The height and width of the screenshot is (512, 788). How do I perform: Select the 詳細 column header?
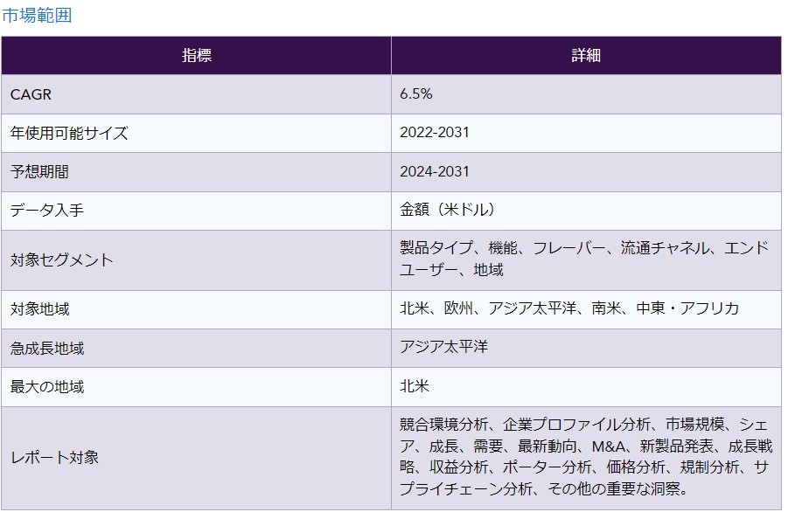tap(586, 55)
